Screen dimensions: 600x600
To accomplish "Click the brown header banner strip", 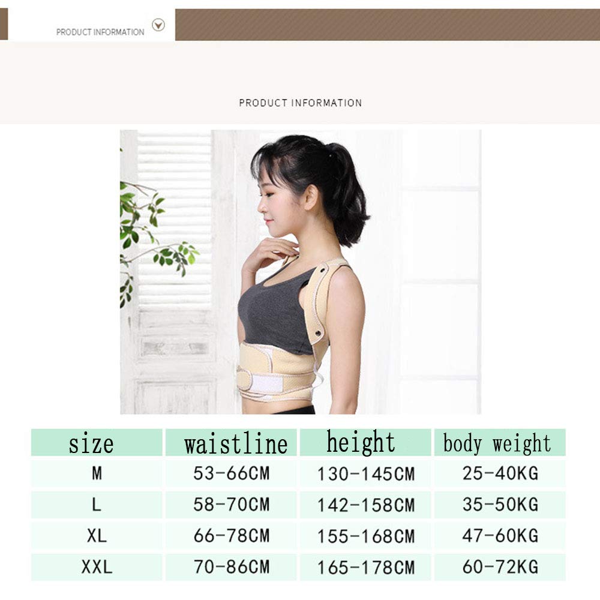I will pyautogui.click(x=387, y=25).
